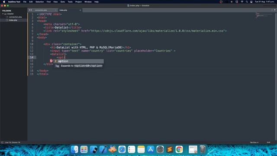Open Reminders app in the dock
The height and width of the screenshot is (156, 277).
coord(132,149)
